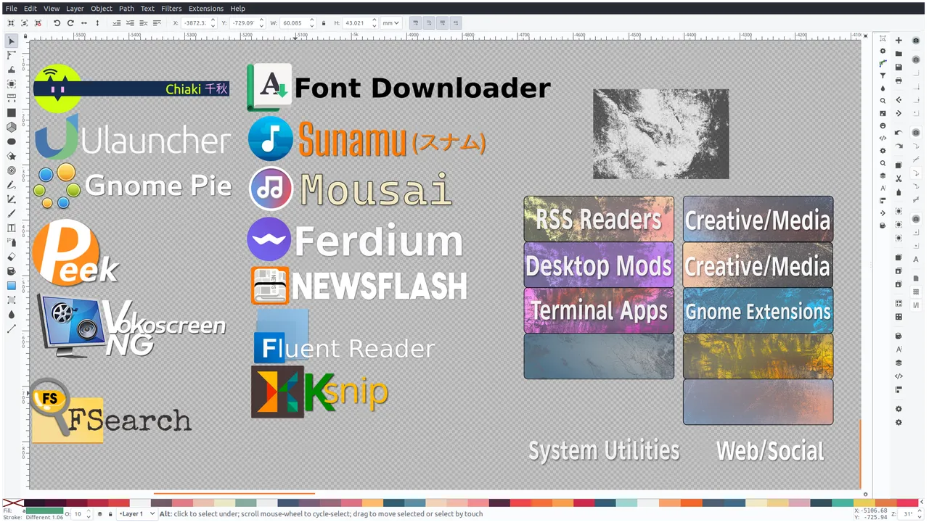Select the Node edit tool
929x525 pixels.
[12, 55]
